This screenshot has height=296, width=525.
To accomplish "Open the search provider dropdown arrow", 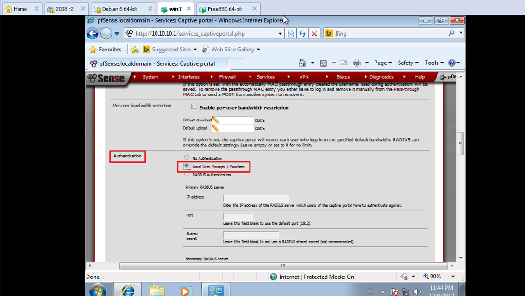I will click(461, 33).
